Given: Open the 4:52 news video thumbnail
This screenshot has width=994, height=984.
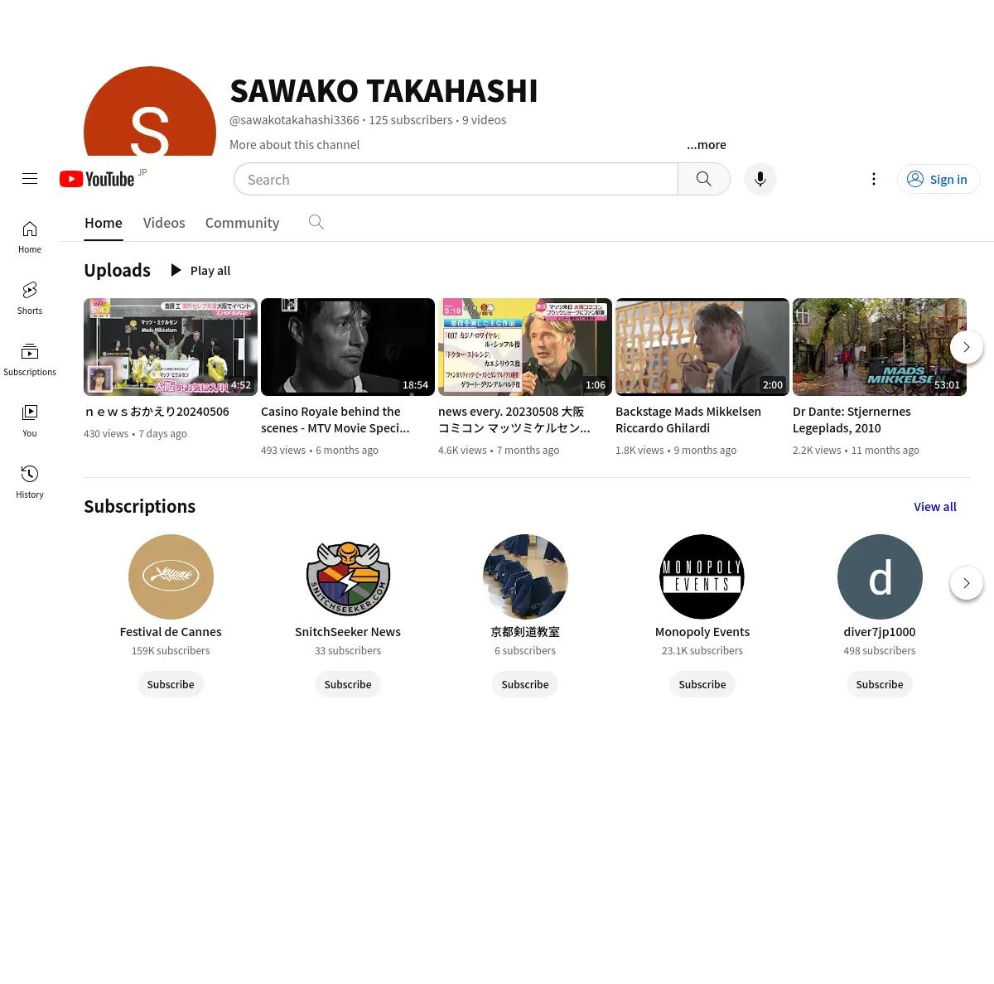Looking at the screenshot, I should tap(171, 347).
